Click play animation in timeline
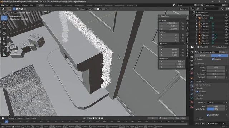This screenshot has height=128, width=229. click(96, 118)
